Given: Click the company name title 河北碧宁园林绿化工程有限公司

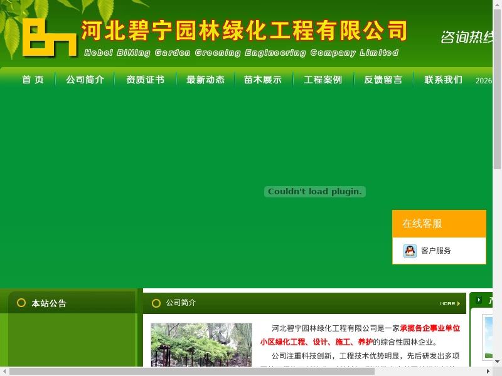Looking at the screenshot, I should pos(244,31).
